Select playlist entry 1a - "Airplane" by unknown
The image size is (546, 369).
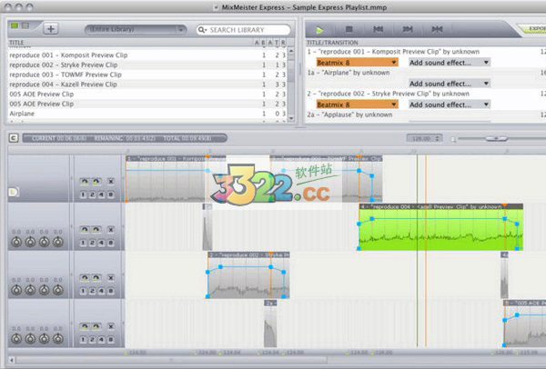pyautogui.click(x=349, y=73)
